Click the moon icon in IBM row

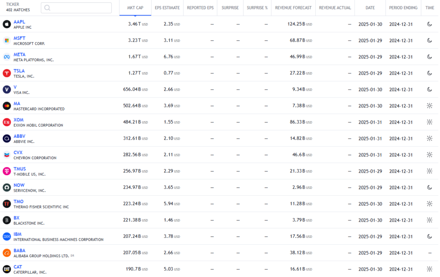point(429,236)
